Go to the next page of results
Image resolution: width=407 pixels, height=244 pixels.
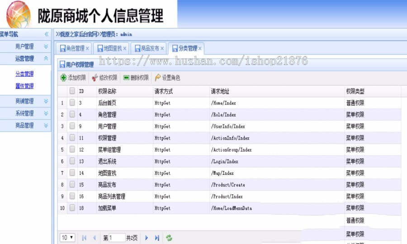click(147, 238)
